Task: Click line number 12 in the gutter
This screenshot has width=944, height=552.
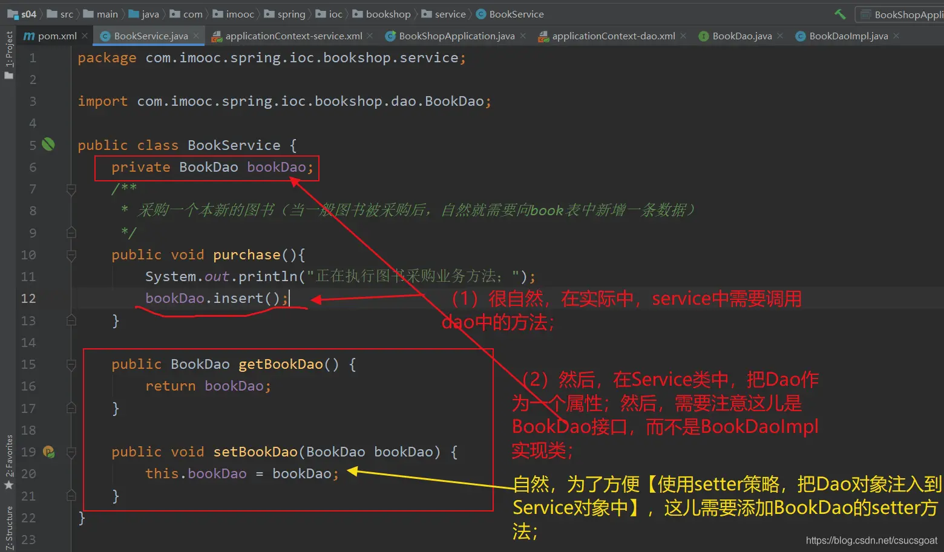Action: point(28,298)
